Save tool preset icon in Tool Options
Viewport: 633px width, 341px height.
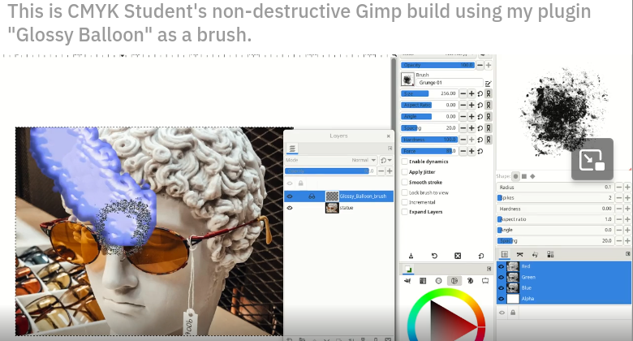411,256
